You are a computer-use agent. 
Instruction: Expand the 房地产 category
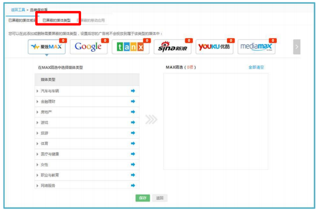[37, 112]
